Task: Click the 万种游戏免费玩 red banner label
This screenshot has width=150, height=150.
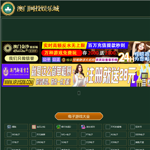Action: coord(62,53)
